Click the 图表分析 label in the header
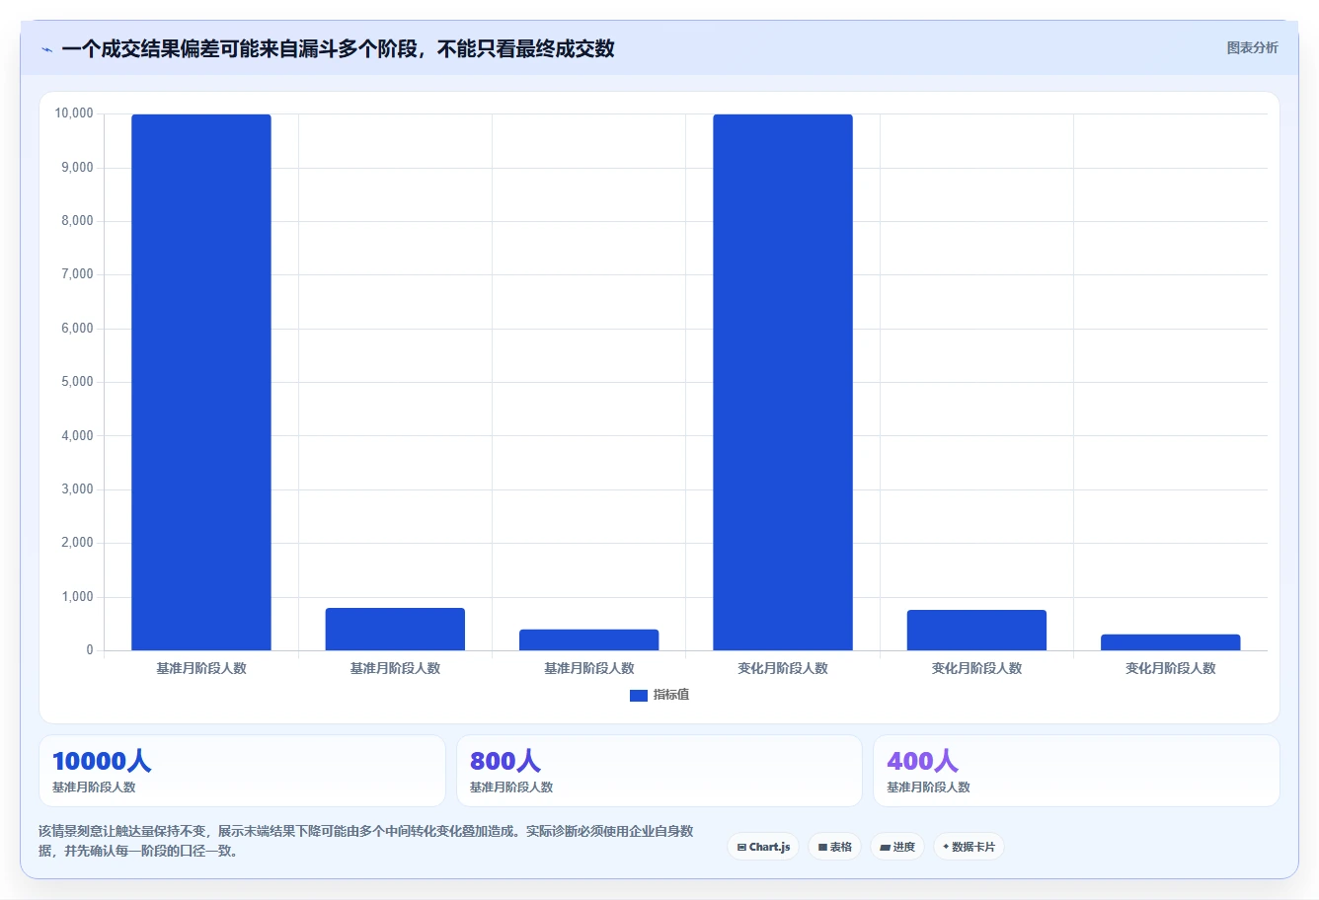1319x900 pixels. point(1252,47)
